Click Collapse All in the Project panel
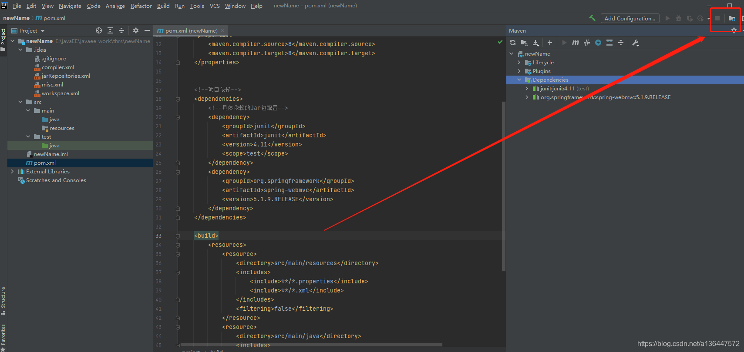The width and height of the screenshot is (744, 352). click(121, 30)
